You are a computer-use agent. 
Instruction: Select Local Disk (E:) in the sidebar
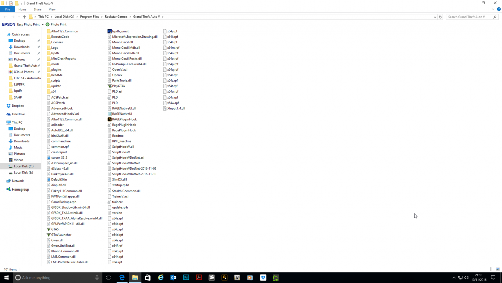point(23,173)
